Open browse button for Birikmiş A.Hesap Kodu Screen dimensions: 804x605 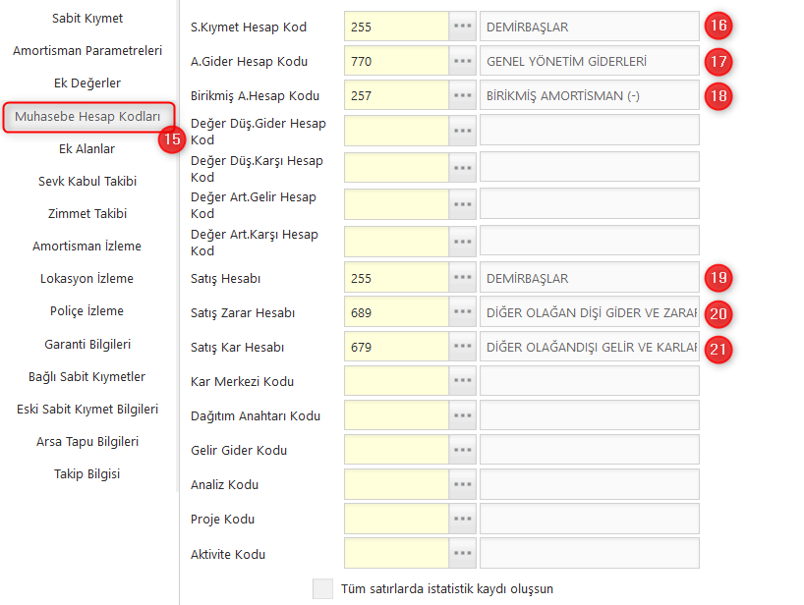coord(462,95)
